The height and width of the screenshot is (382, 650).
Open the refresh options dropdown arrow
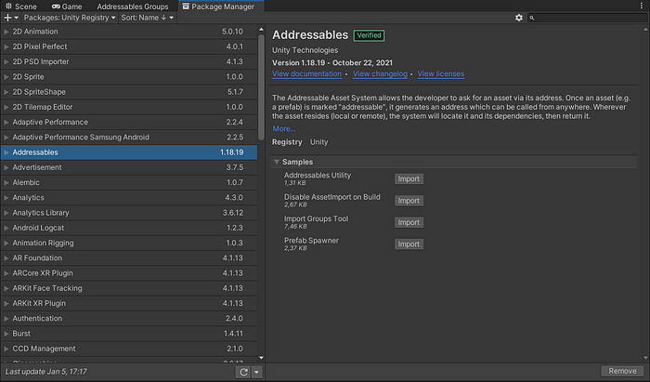[256, 372]
